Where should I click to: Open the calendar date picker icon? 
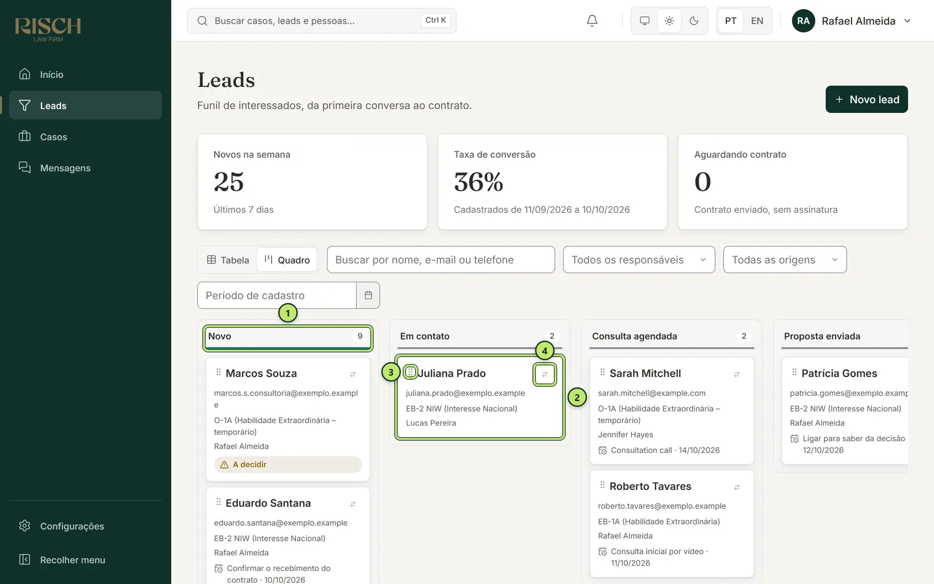point(368,295)
